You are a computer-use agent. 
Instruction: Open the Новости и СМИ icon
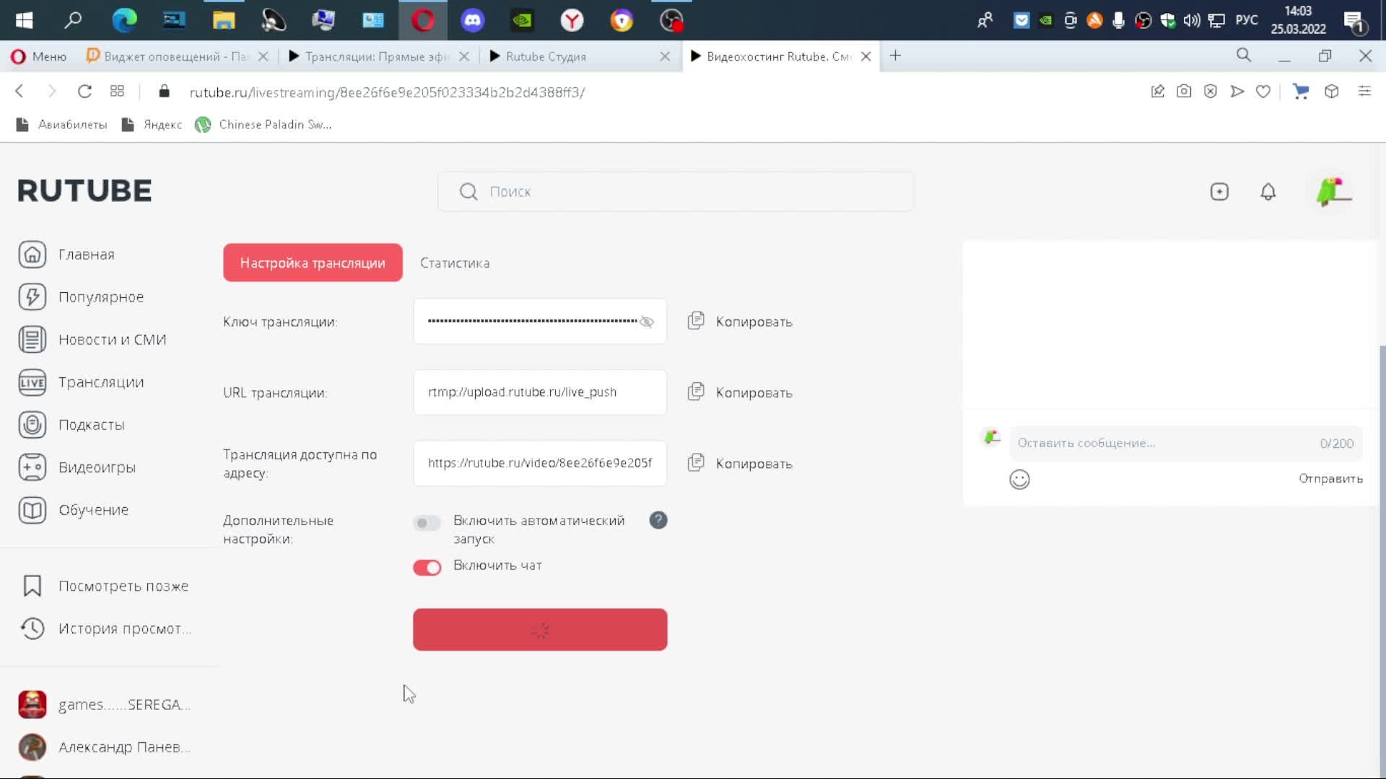point(32,340)
